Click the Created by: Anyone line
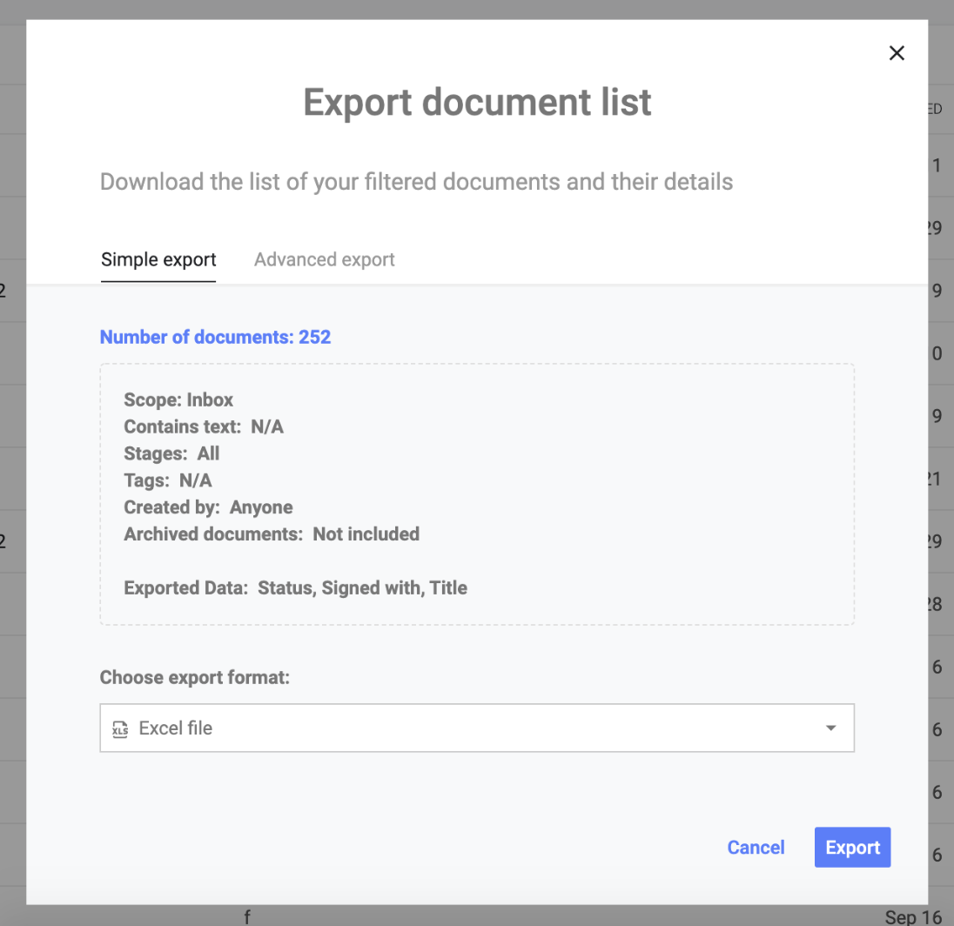The height and width of the screenshot is (926, 954). pyautogui.click(x=208, y=507)
